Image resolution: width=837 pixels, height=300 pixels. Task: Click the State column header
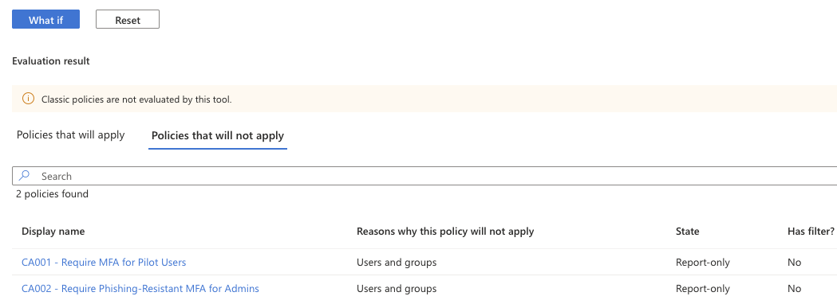coord(688,232)
